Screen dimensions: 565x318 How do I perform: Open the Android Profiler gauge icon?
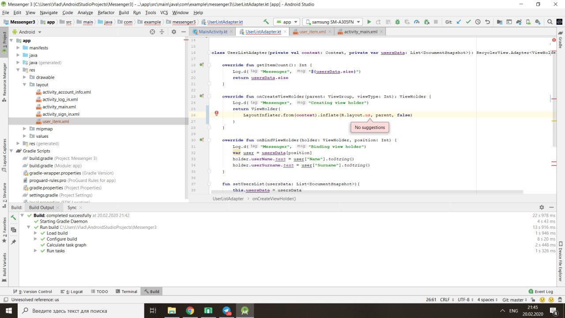click(x=417, y=22)
